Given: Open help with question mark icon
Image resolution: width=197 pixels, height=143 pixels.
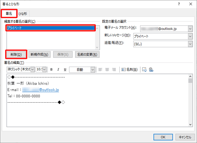Looking at the screenshot, I should pos(179,4).
